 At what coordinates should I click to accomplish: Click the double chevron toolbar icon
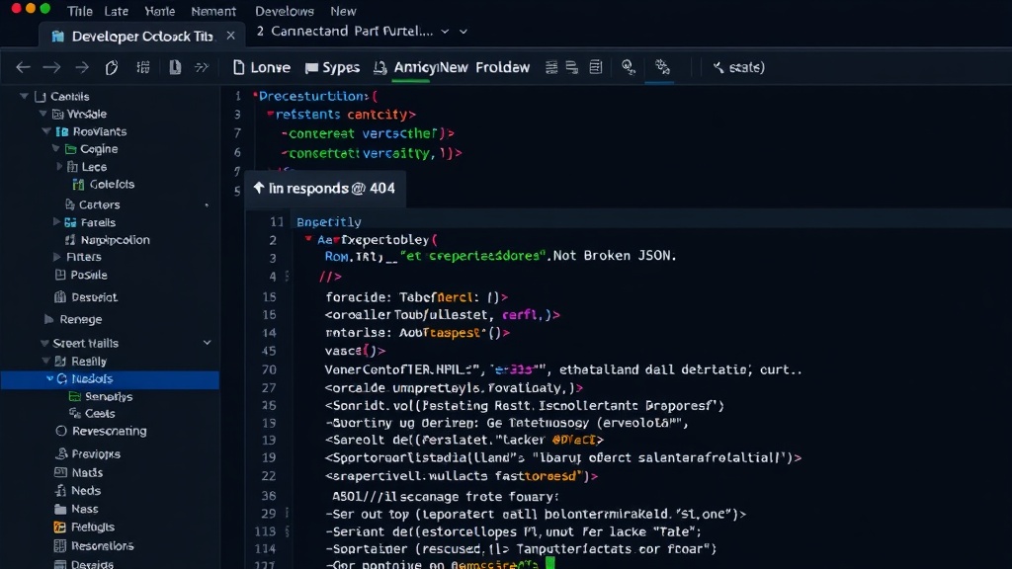pyautogui.click(x=202, y=67)
